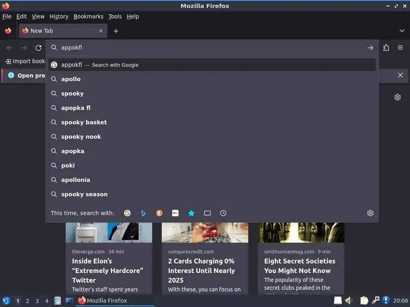Image resolution: width=410 pixels, height=307 pixels.
Task: Open the network connection tray icon
Action: [x=375, y=301]
